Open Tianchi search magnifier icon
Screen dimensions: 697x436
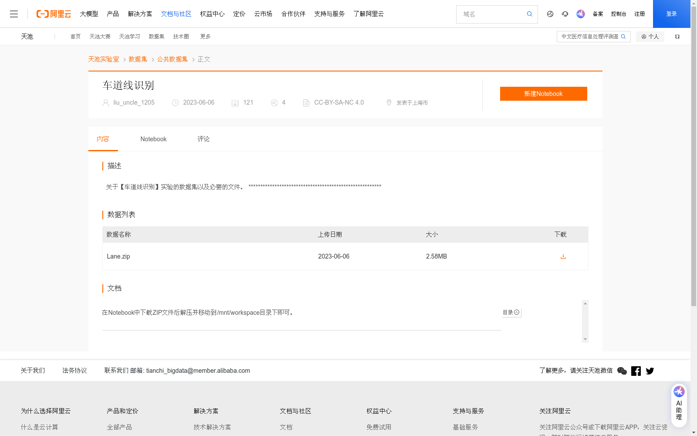[623, 37]
